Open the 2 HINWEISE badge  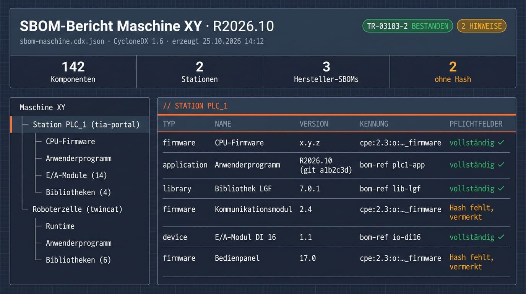[x=481, y=26]
